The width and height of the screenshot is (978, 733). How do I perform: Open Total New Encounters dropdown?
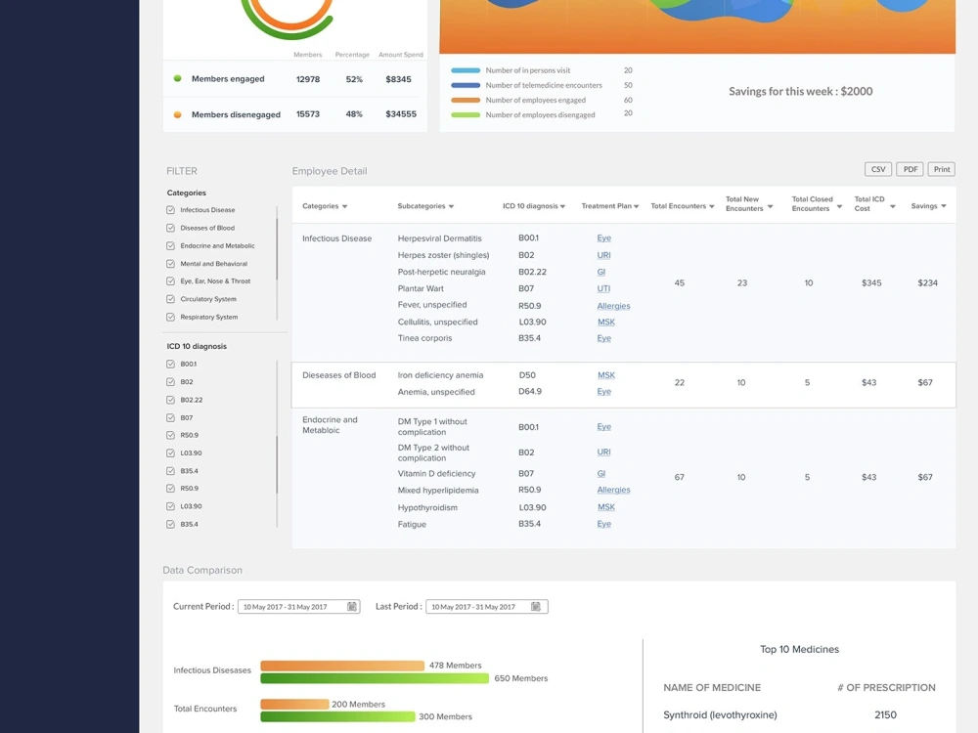click(771, 207)
